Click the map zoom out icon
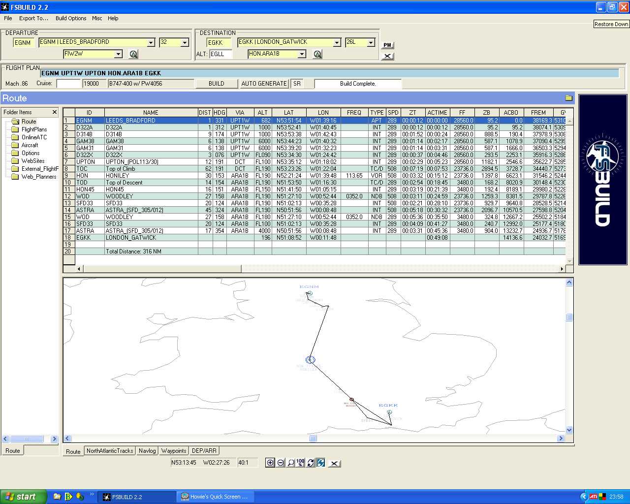 coord(281,463)
